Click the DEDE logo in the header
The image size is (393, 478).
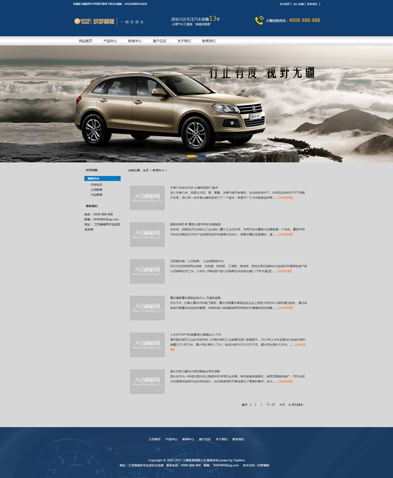pos(83,21)
